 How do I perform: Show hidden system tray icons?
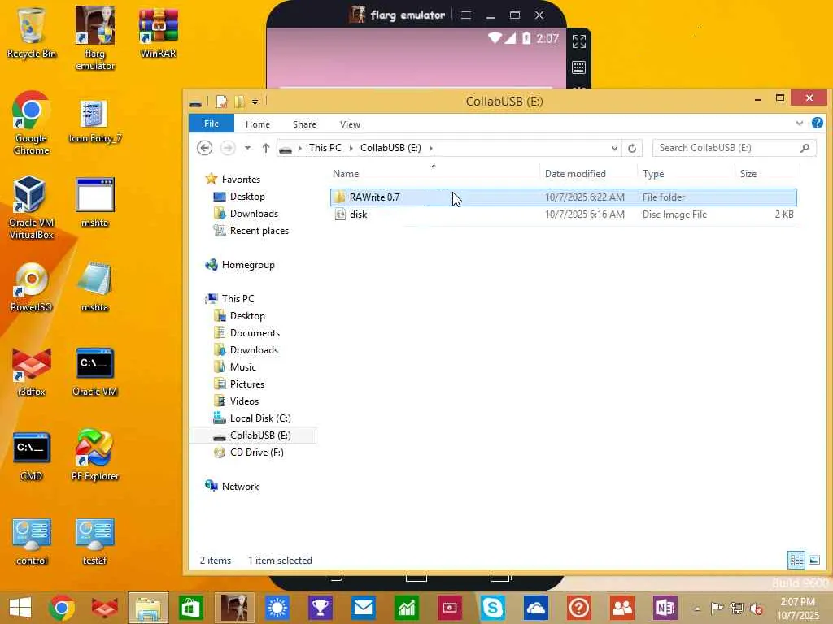(697, 609)
